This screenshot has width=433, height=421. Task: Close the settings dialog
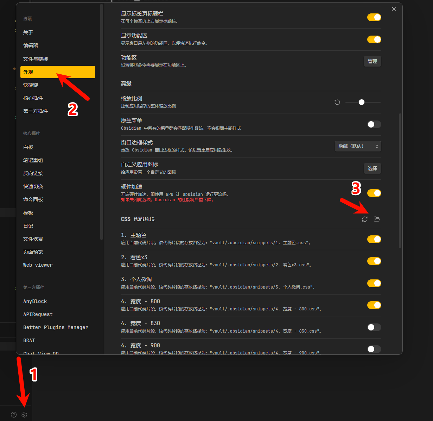[394, 9]
